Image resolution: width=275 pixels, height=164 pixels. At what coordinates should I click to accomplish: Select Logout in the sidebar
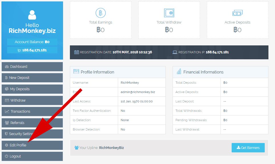tap(32, 156)
